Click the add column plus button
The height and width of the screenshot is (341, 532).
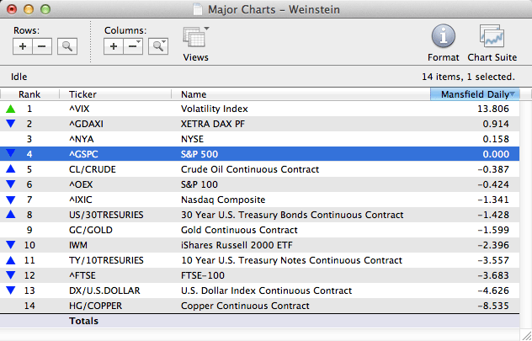coord(114,45)
